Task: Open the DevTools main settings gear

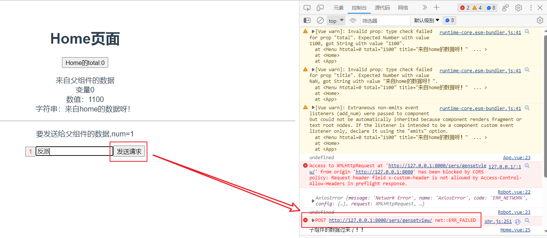Action: [518, 8]
